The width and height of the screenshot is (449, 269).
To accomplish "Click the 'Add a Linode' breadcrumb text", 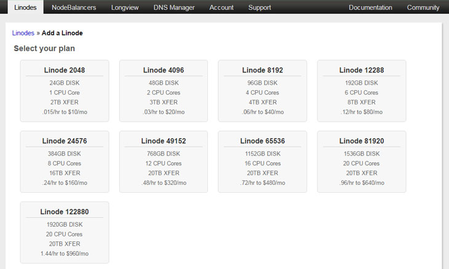I will click(62, 33).
